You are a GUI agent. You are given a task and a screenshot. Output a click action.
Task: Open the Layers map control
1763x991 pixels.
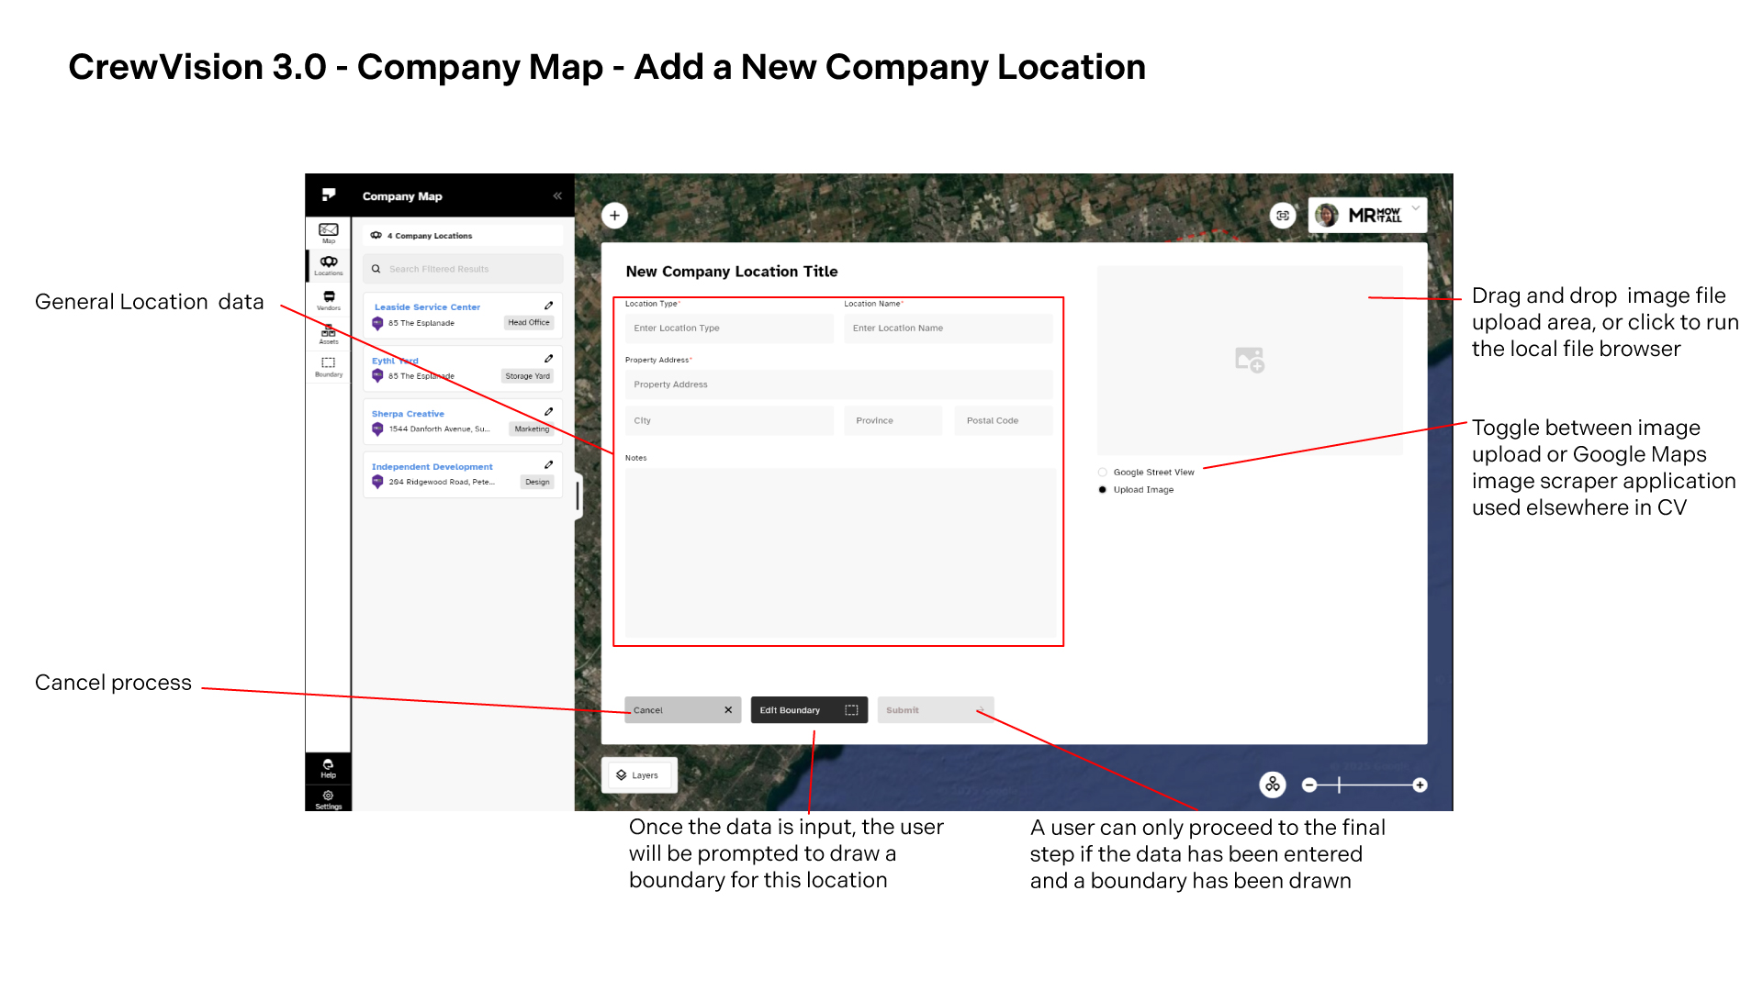[x=639, y=775]
